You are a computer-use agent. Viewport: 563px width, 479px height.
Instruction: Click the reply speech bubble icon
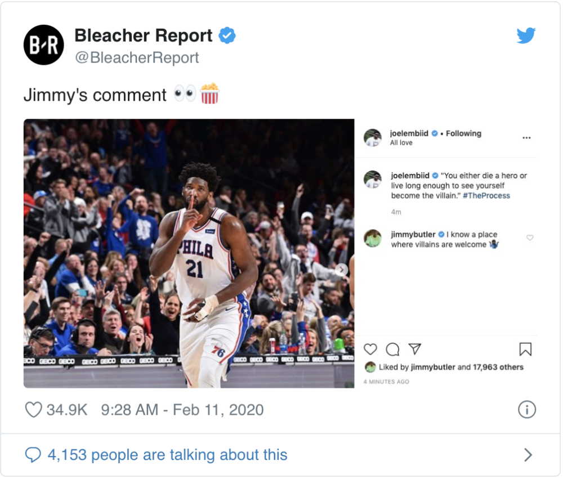33,455
